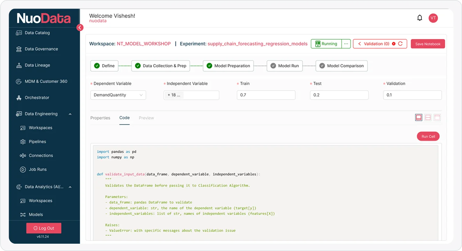Click the Pipelines icon

(23, 142)
